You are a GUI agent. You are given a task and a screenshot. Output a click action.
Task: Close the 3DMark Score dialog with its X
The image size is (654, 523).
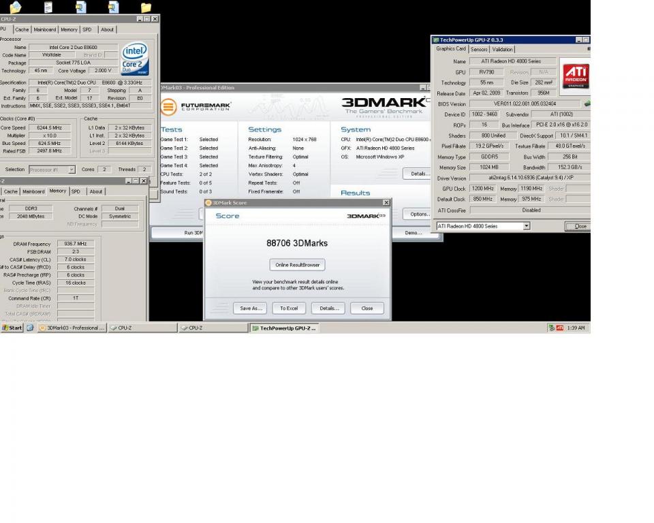click(386, 203)
